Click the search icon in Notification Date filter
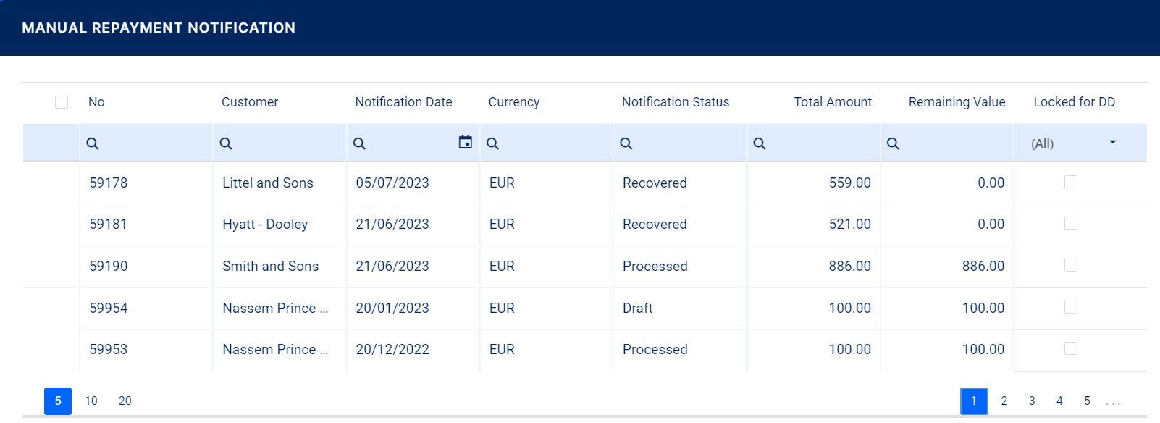This screenshot has width=1160, height=423. pyautogui.click(x=359, y=143)
